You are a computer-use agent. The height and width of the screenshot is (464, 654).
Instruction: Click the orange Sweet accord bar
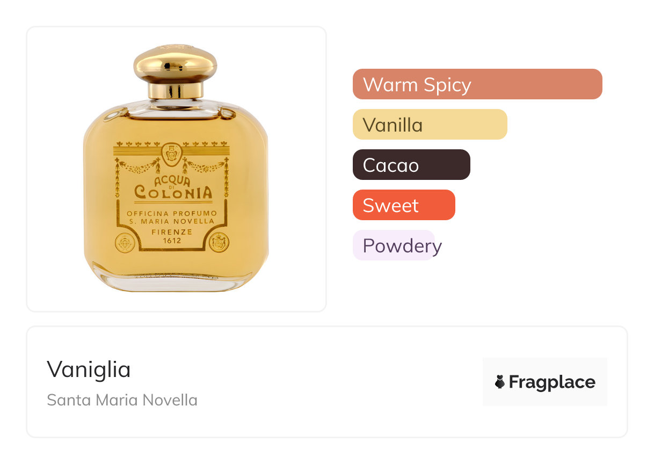pos(404,205)
